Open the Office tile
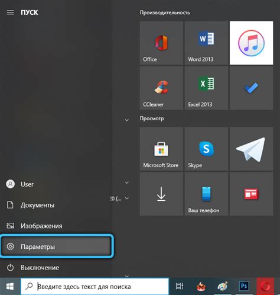This screenshot has height=295, width=280. [x=161, y=43]
